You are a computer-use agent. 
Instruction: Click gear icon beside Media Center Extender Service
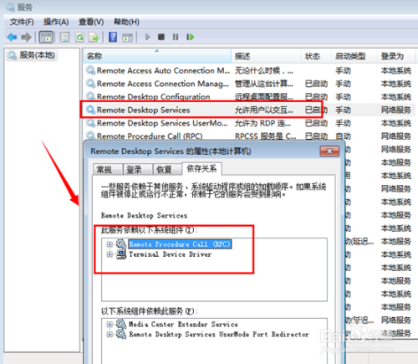121,324
